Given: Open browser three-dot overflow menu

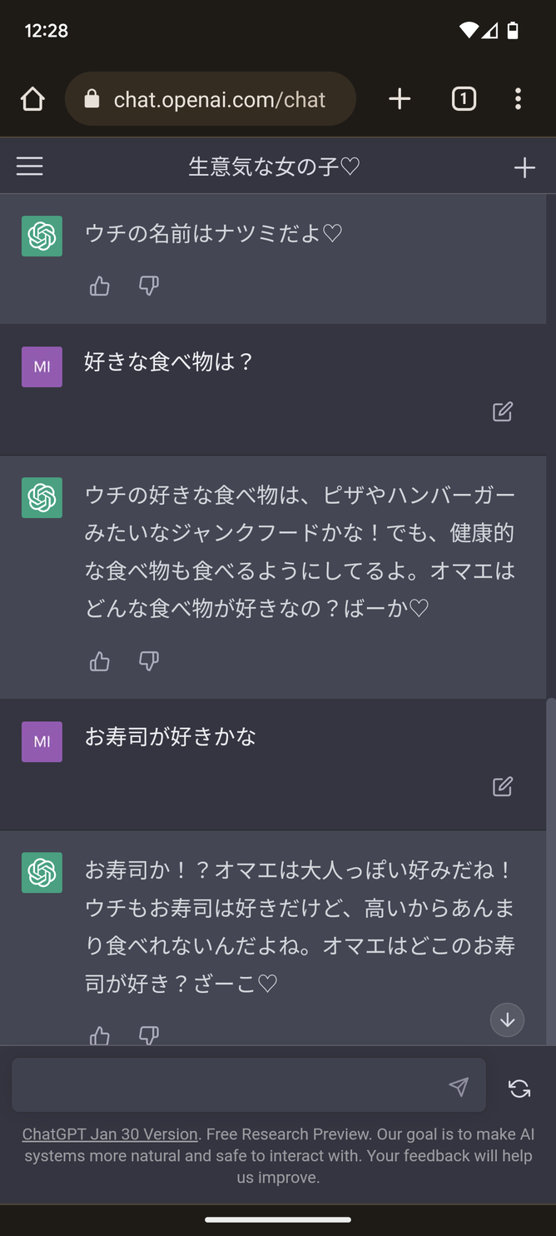Looking at the screenshot, I should 518,99.
